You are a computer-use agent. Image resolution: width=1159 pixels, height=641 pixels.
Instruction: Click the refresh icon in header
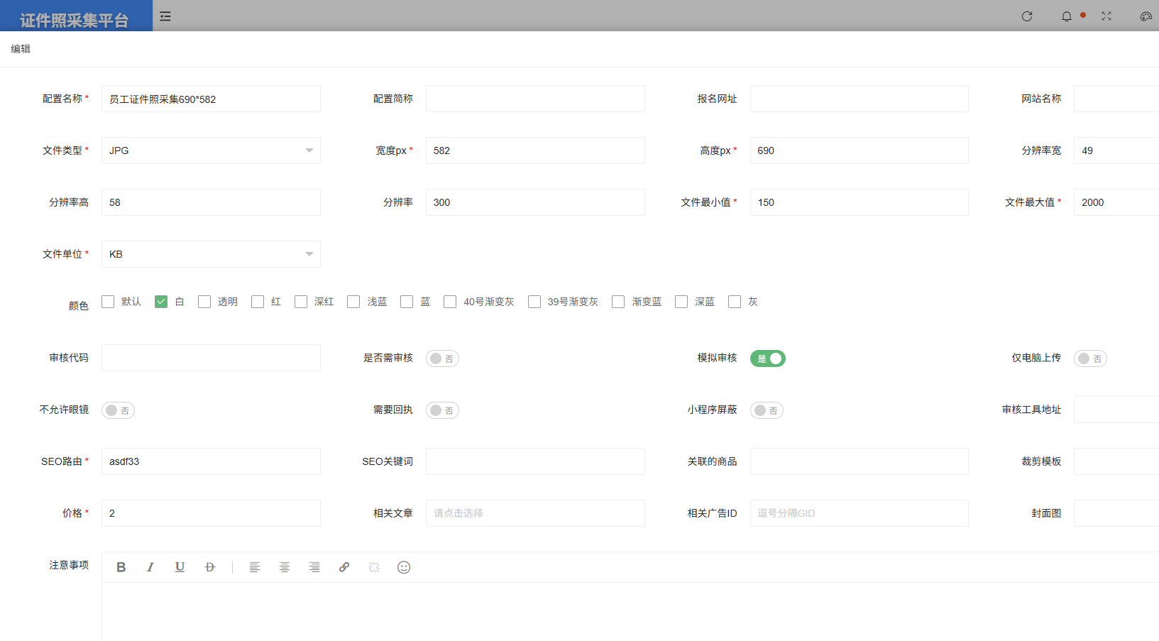(1027, 16)
